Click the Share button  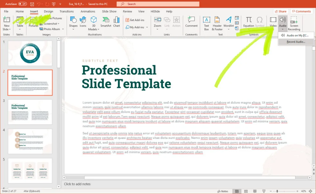pyautogui.click(x=281, y=11)
